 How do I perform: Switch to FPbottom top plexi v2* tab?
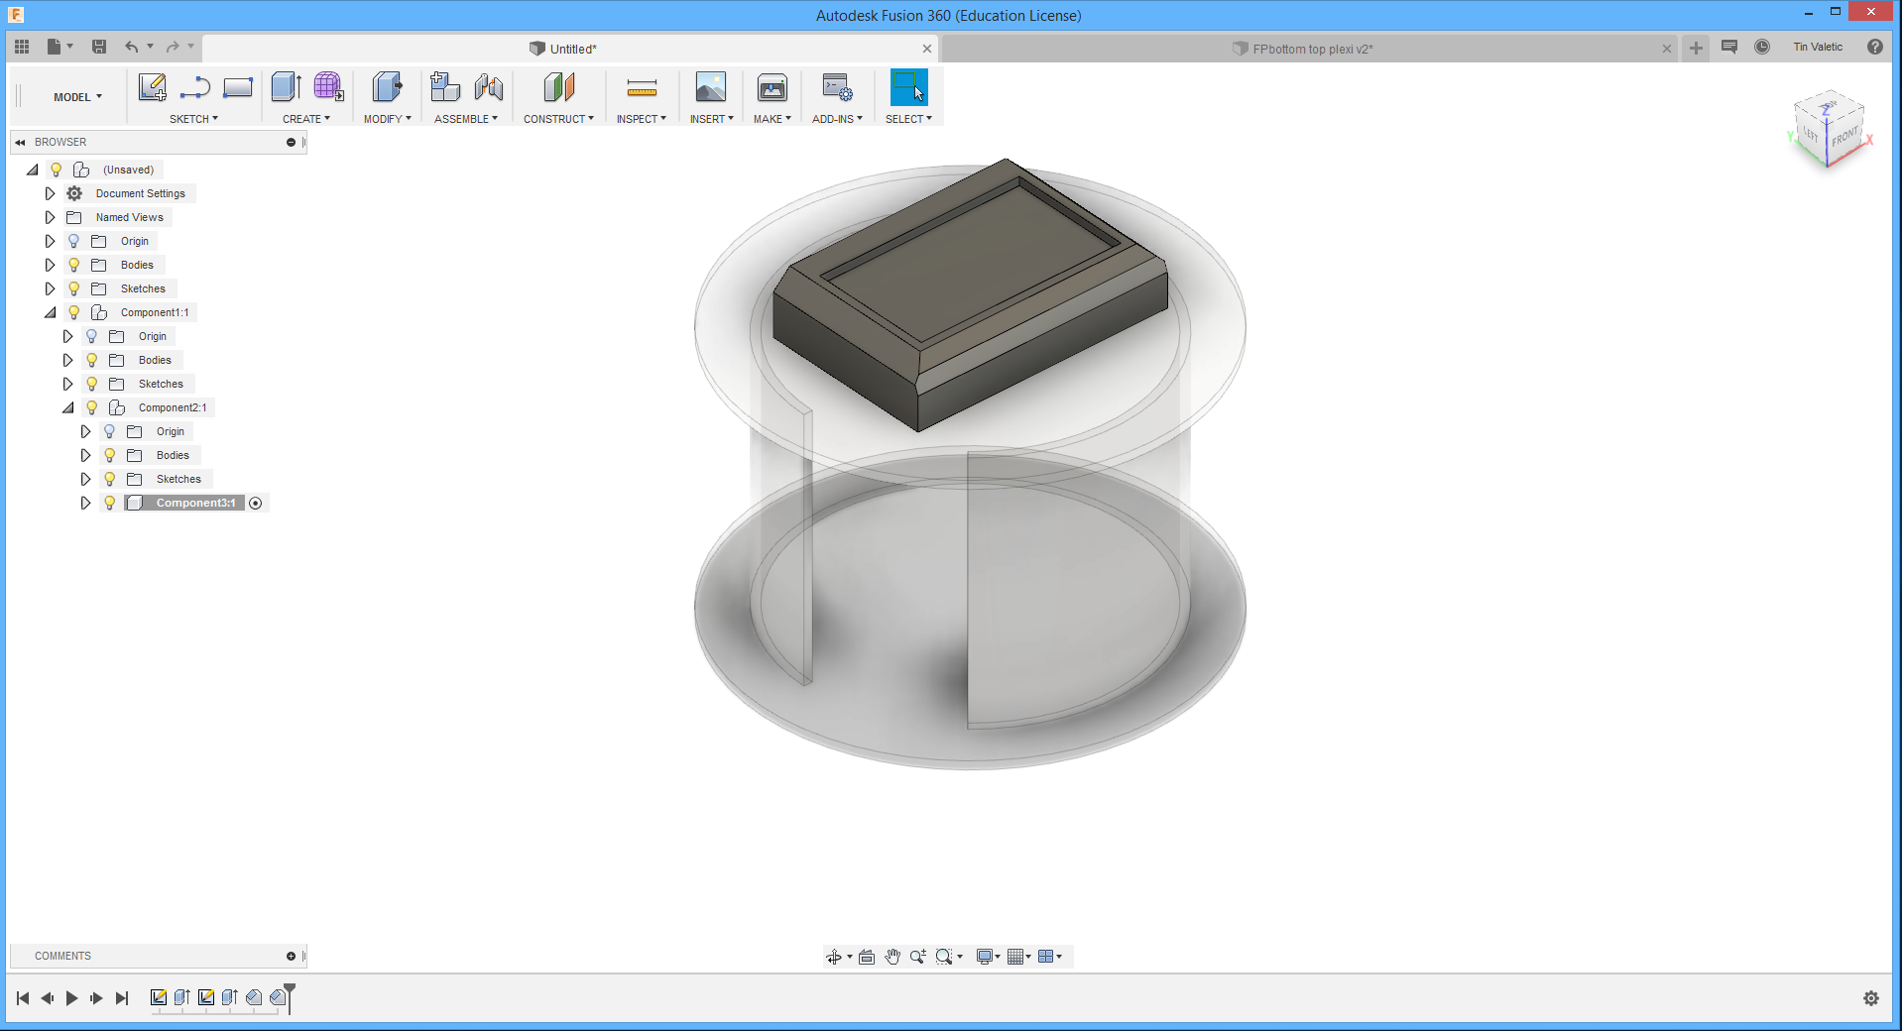pyautogui.click(x=1311, y=49)
